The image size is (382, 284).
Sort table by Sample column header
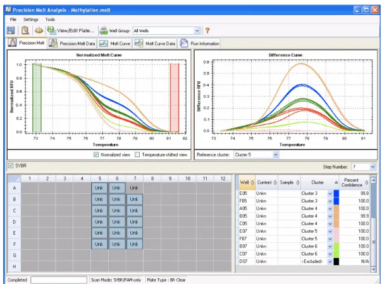pos(289,182)
